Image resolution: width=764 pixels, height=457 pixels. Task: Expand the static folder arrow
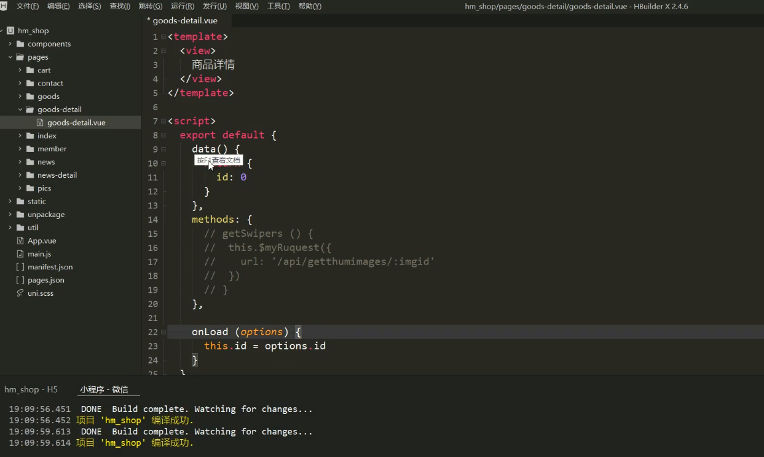pos(10,201)
